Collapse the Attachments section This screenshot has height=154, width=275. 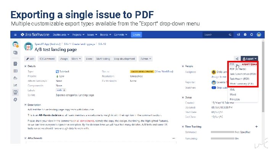26,138
